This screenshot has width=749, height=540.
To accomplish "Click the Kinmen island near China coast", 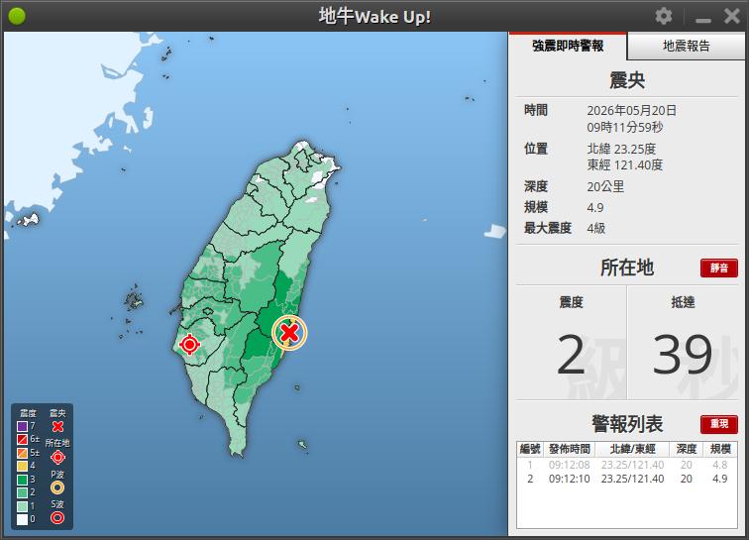I will pyautogui.click(x=28, y=220).
